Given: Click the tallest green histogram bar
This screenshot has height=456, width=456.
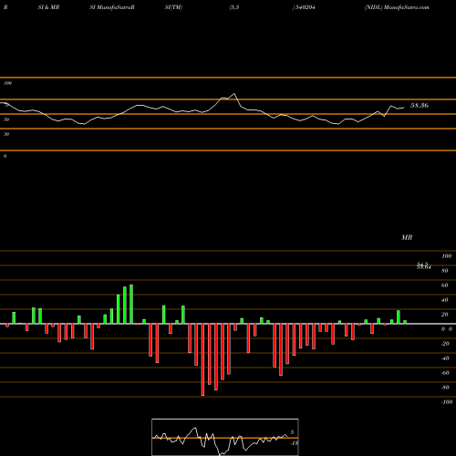Looking at the screenshot, I should click(131, 305).
